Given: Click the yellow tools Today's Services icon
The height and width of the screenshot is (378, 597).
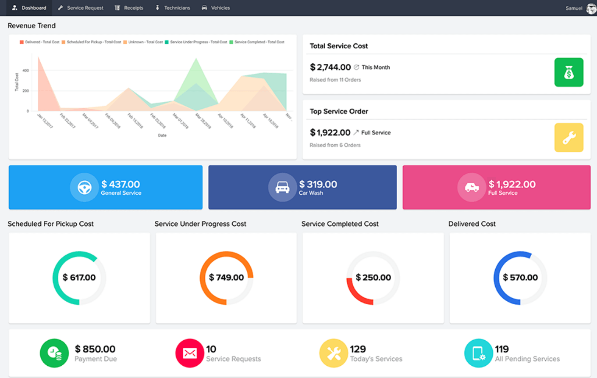Looking at the screenshot, I should 334,353.
